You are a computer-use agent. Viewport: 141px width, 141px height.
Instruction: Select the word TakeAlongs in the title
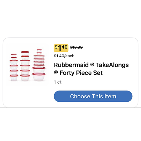pyautogui.click(x=112, y=65)
